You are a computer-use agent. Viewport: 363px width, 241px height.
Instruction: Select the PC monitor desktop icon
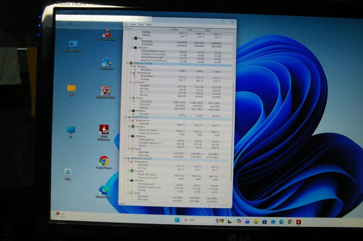[71, 132]
